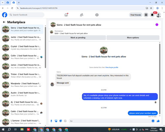Send a thumbs up like
Image resolution: width=165 pixels, height=132 pixels.
pos(158,121)
